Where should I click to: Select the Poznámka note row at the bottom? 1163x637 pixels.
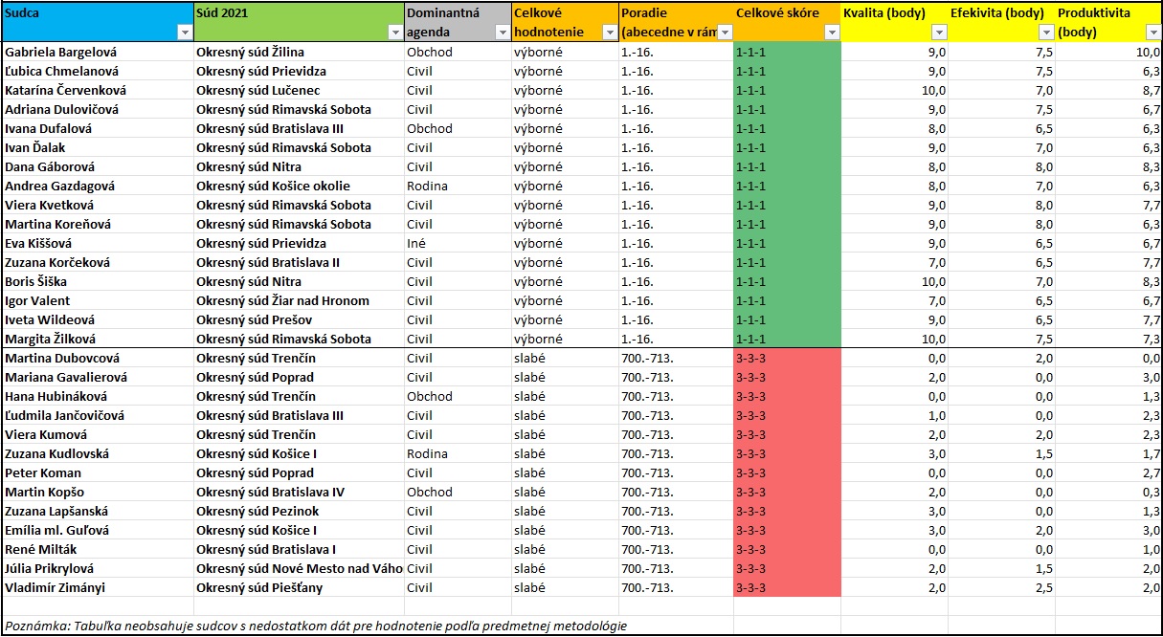pyautogui.click(x=316, y=626)
